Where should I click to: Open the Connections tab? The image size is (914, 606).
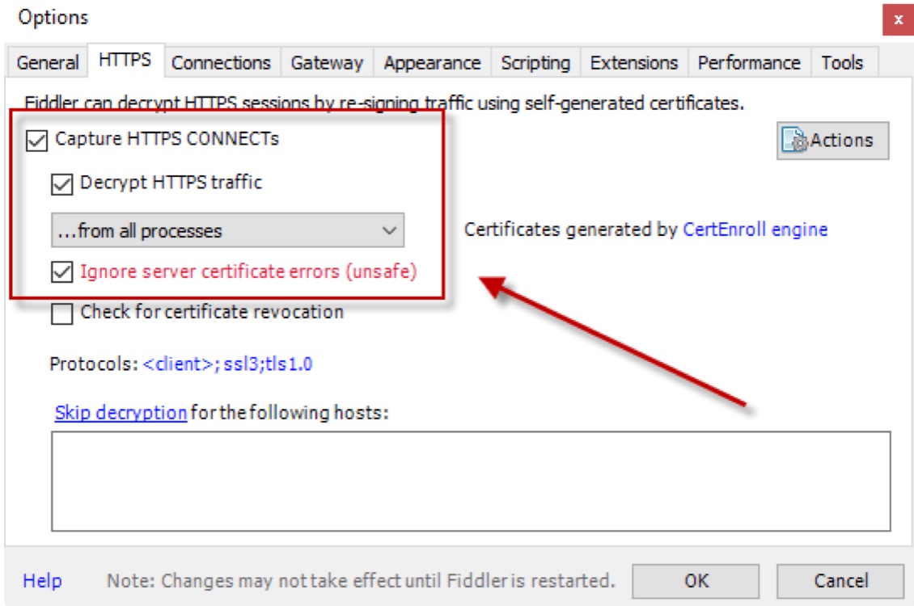(221, 63)
